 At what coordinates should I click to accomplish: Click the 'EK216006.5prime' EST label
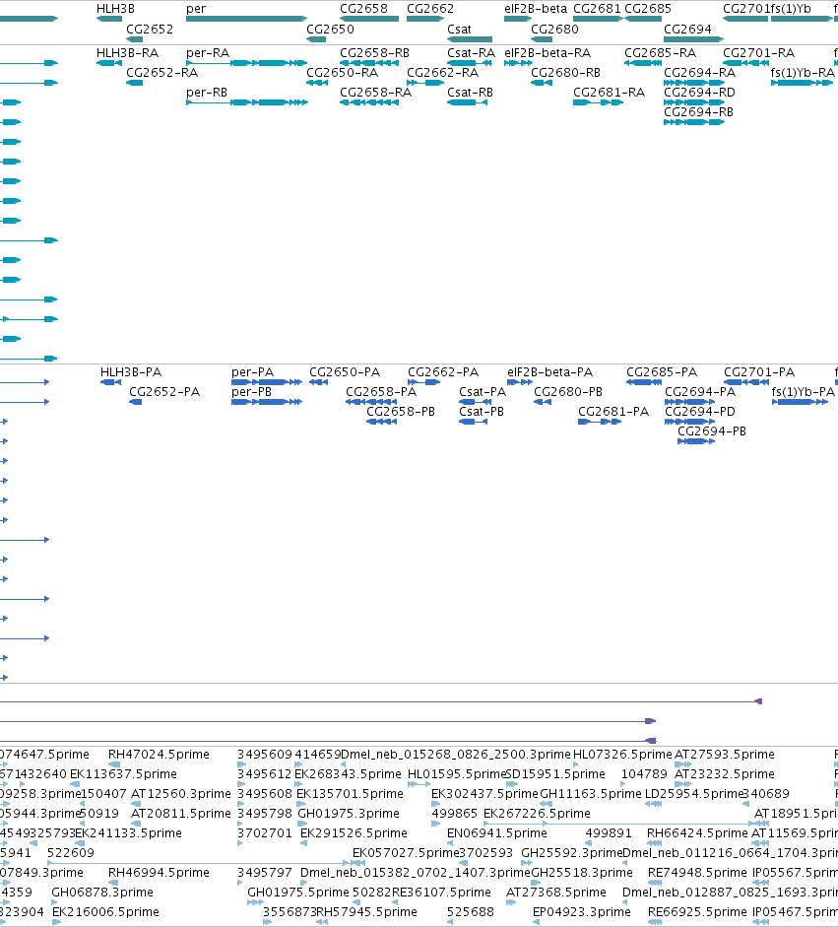105,911
